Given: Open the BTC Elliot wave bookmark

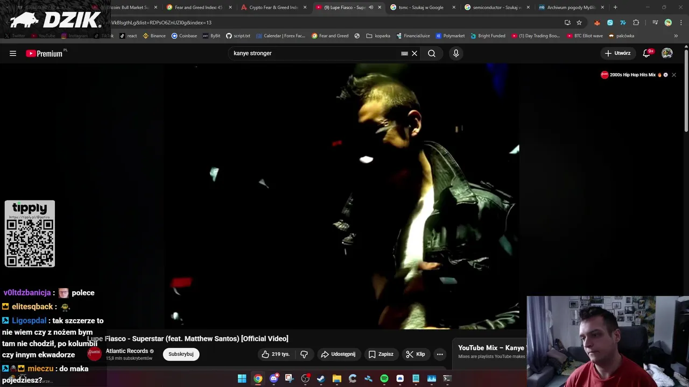Looking at the screenshot, I should click(585, 36).
